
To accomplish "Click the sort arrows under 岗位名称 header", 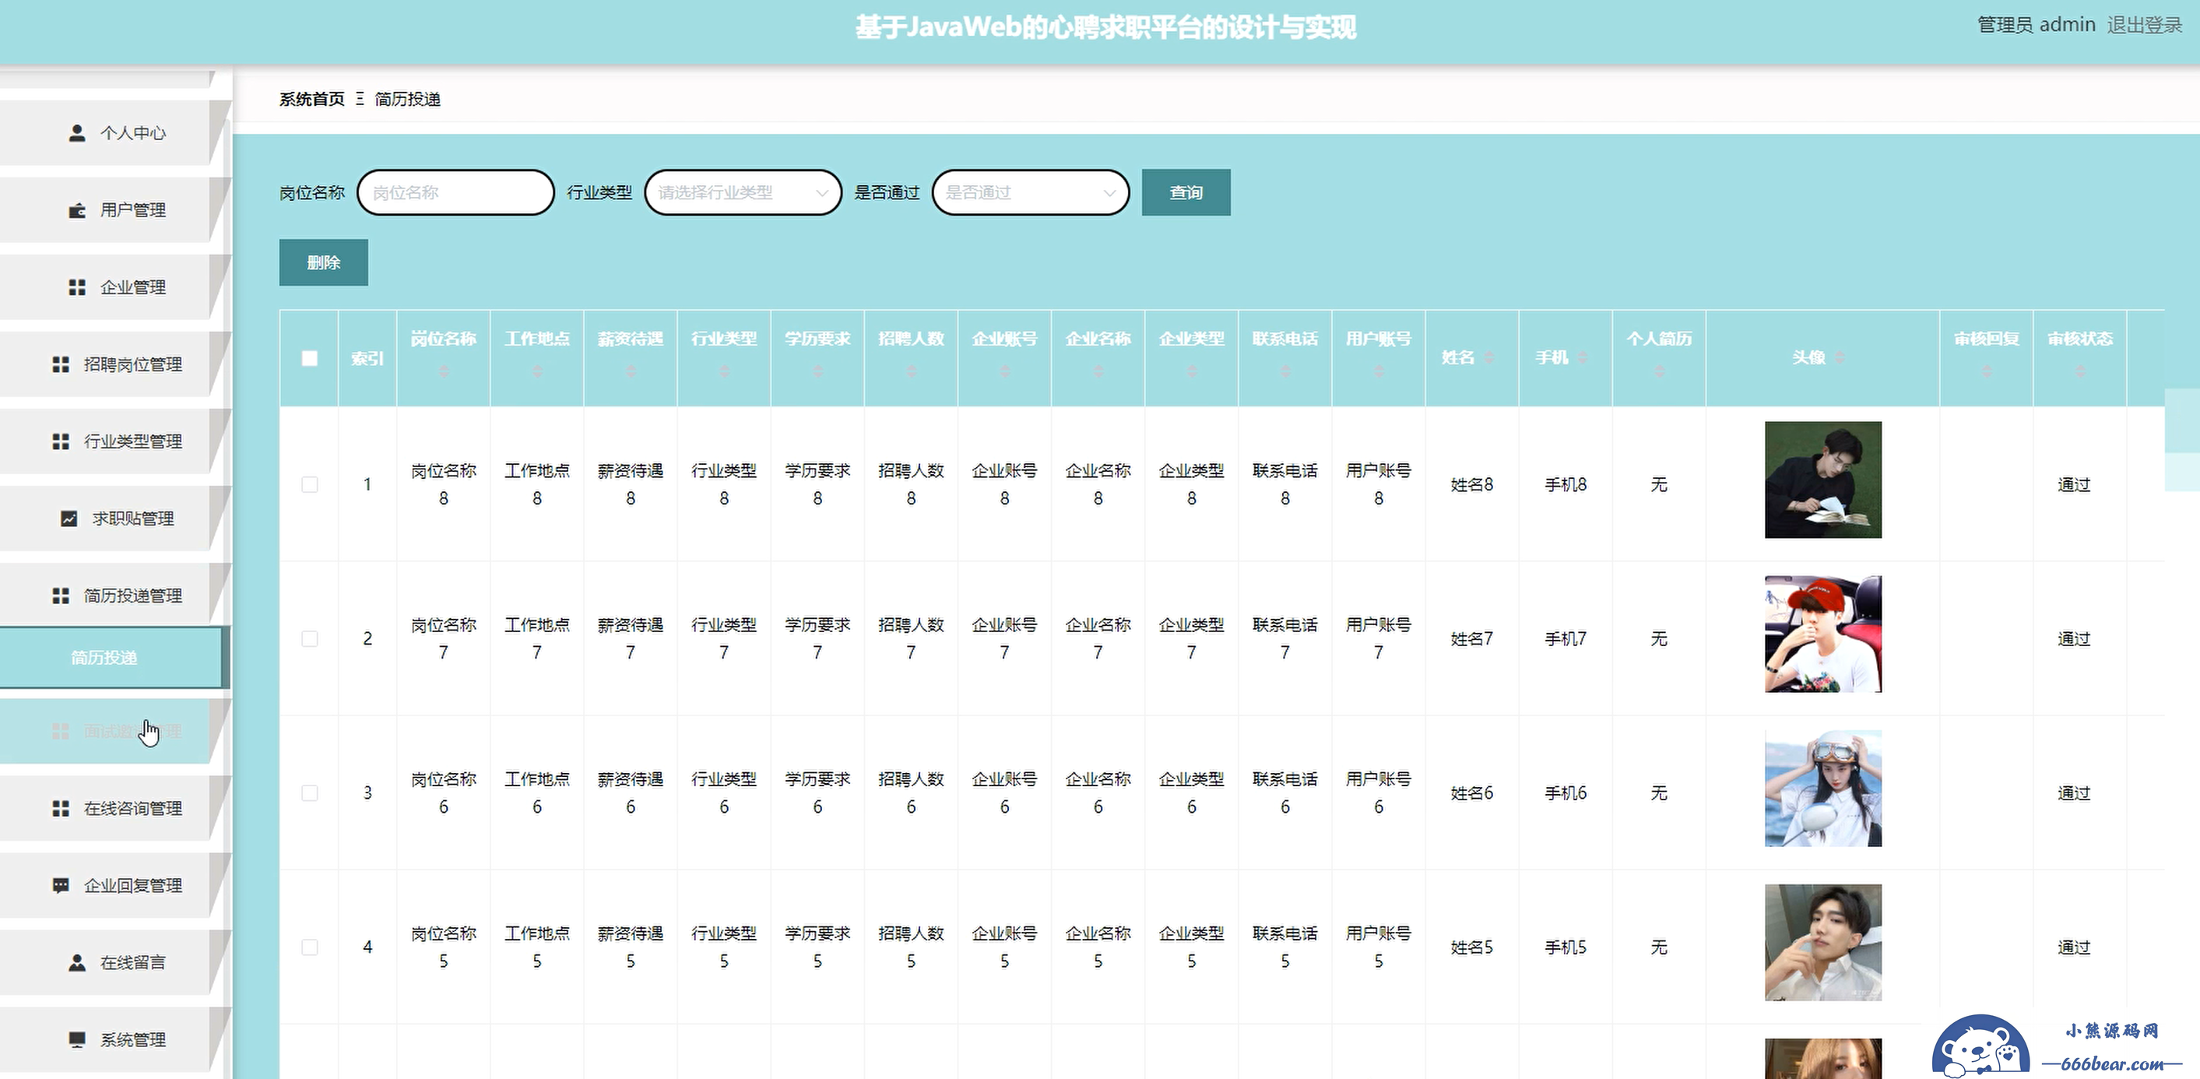I will click(443, 371).
